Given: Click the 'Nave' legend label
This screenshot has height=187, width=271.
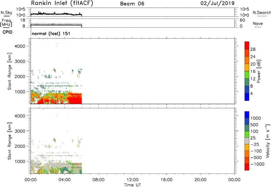Looking at the screenshot, I should 258,24.
